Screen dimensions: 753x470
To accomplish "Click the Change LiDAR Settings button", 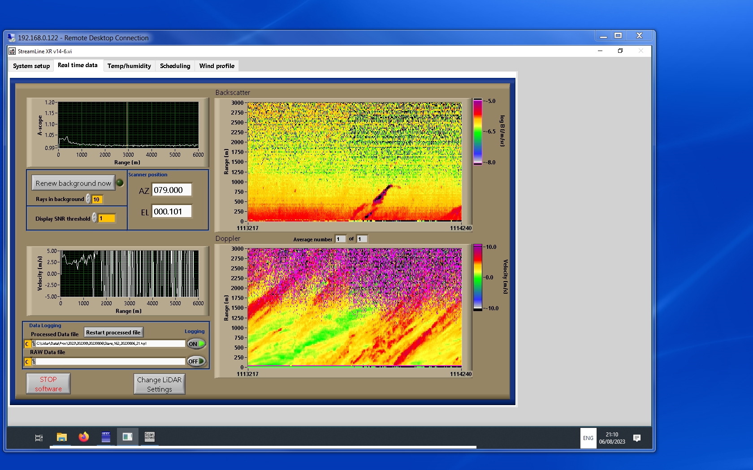I will [x=159, y=384].
